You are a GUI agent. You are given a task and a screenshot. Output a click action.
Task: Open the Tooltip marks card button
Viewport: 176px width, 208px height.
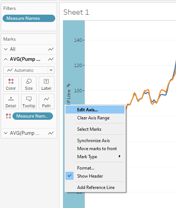29,101
